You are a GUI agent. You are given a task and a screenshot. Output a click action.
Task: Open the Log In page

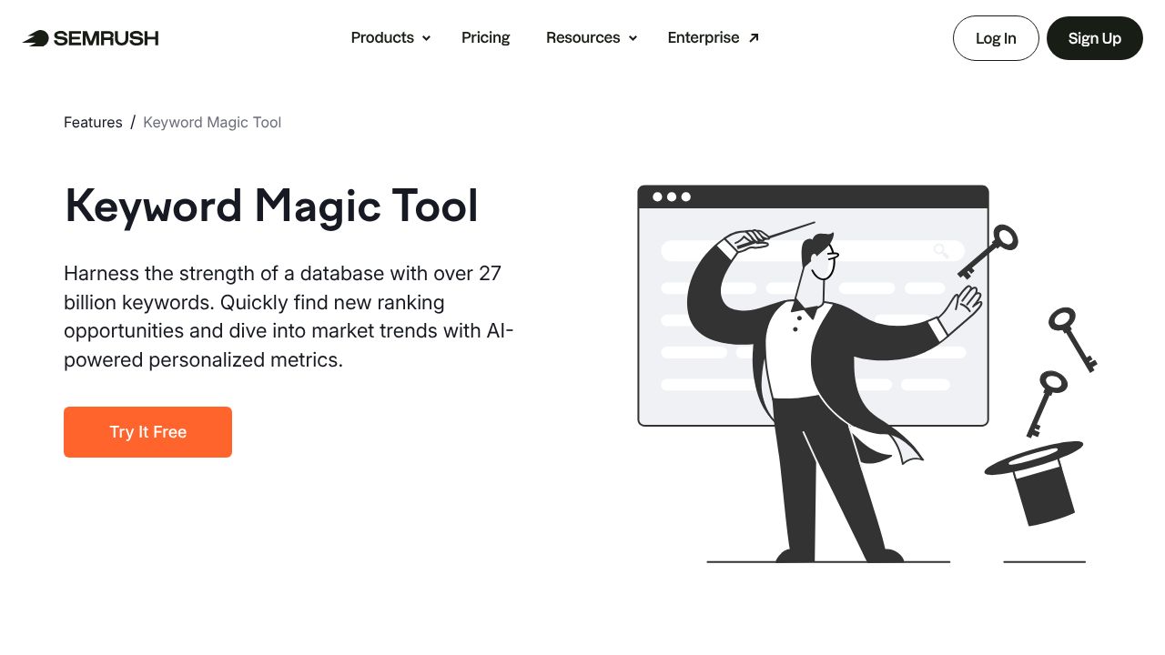(996, 38)
